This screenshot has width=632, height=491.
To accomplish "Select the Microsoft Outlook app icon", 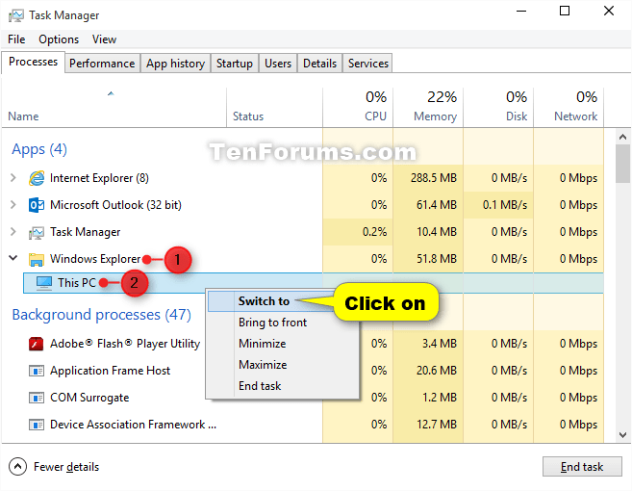I will click(37, 205).
